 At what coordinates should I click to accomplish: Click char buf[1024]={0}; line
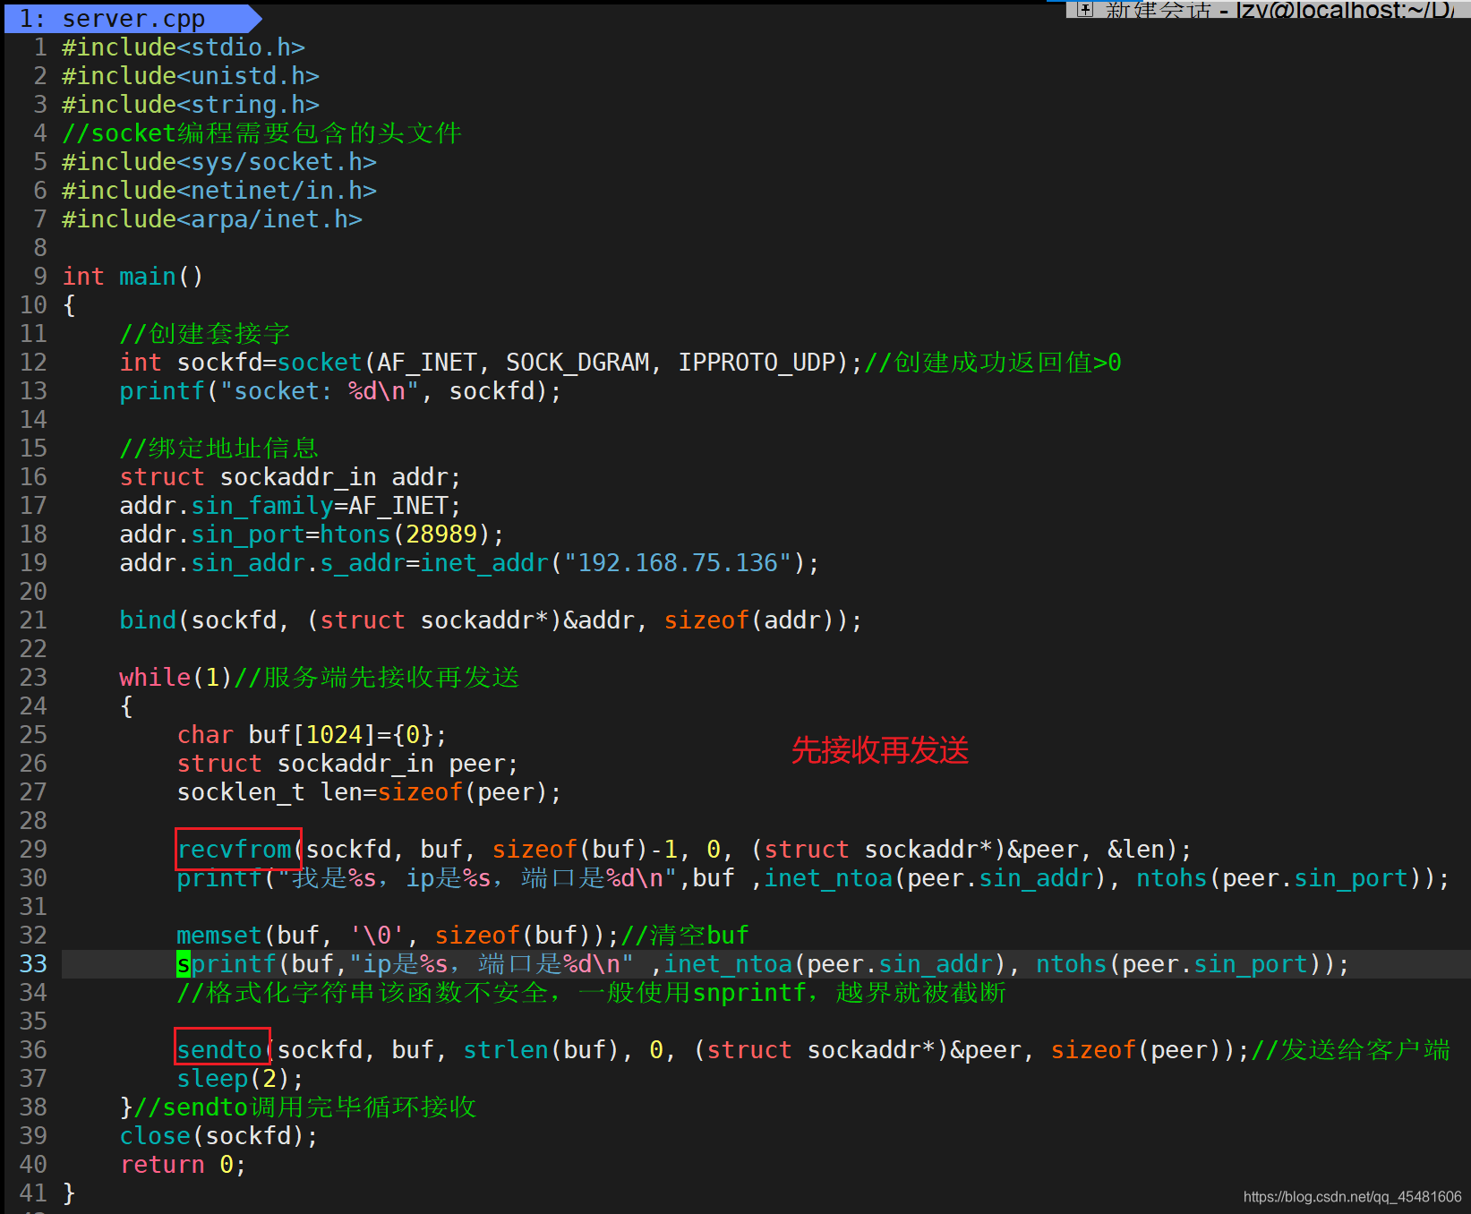coord(312,735)
